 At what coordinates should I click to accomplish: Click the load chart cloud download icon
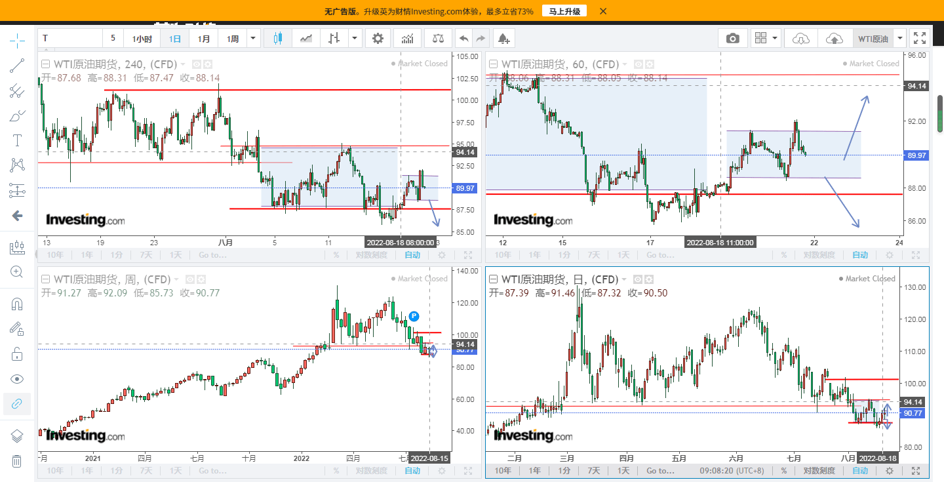(801, 39)
